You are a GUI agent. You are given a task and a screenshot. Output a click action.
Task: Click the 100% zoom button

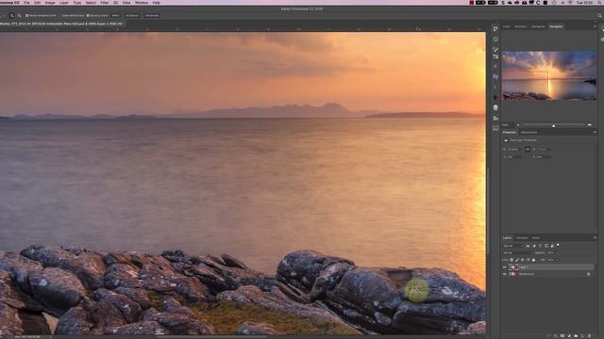pyautogui.click(x=115, y=15)
